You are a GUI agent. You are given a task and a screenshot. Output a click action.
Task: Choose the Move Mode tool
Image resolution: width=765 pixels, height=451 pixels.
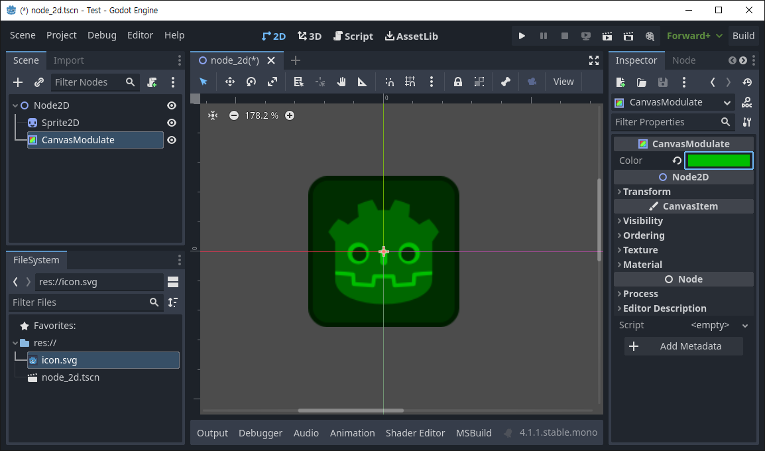230,82
